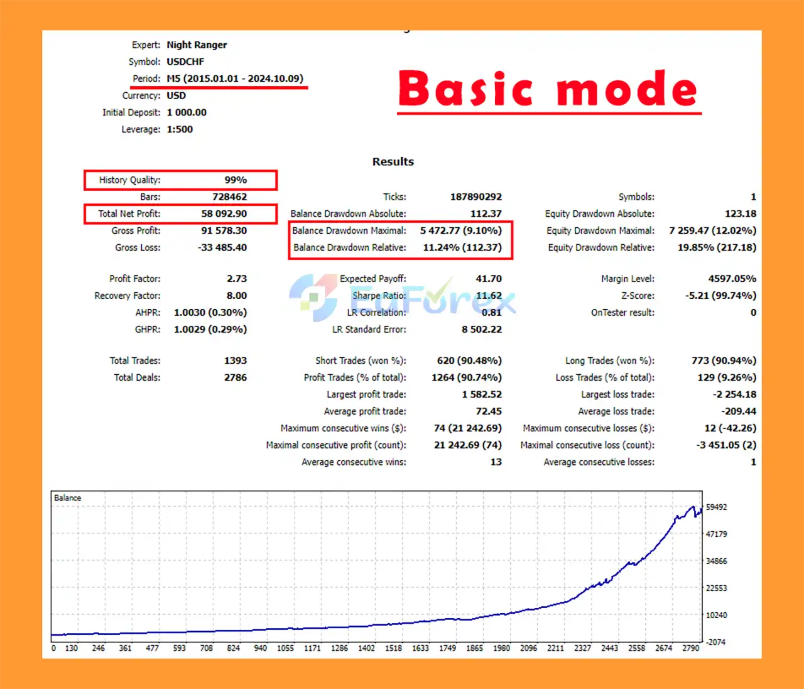Click the Period M5 date range value
804x689 pixels.
(x=235, y=79)
